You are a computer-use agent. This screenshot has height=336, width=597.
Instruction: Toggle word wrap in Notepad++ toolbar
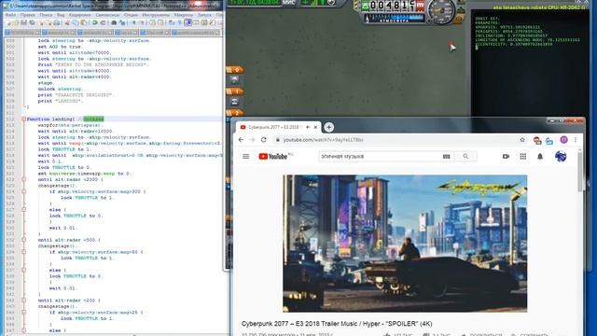pos(172,22)
